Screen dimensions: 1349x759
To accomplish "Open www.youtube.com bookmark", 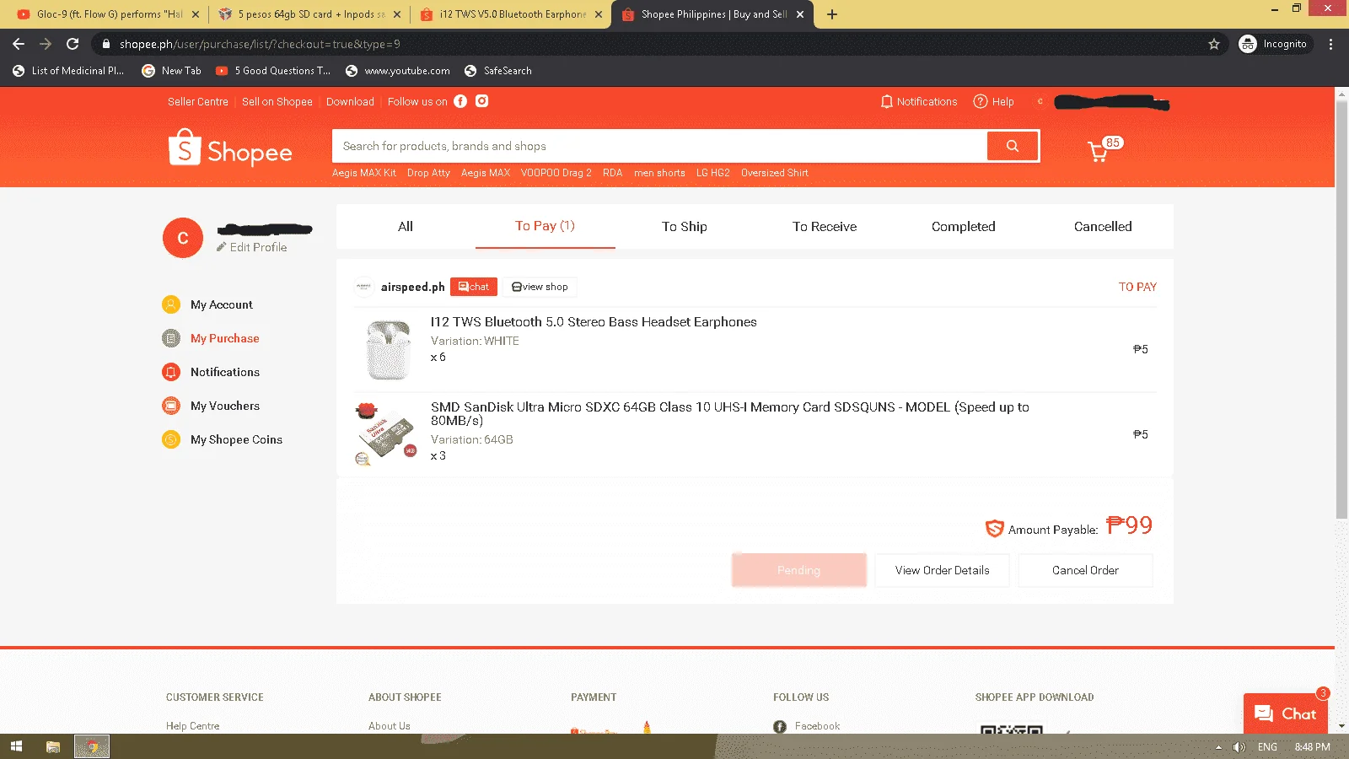I will tap(398, 71).
